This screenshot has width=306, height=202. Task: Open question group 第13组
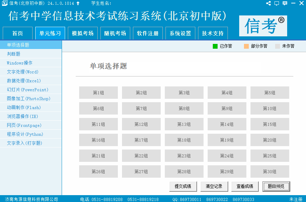[184, 124]
